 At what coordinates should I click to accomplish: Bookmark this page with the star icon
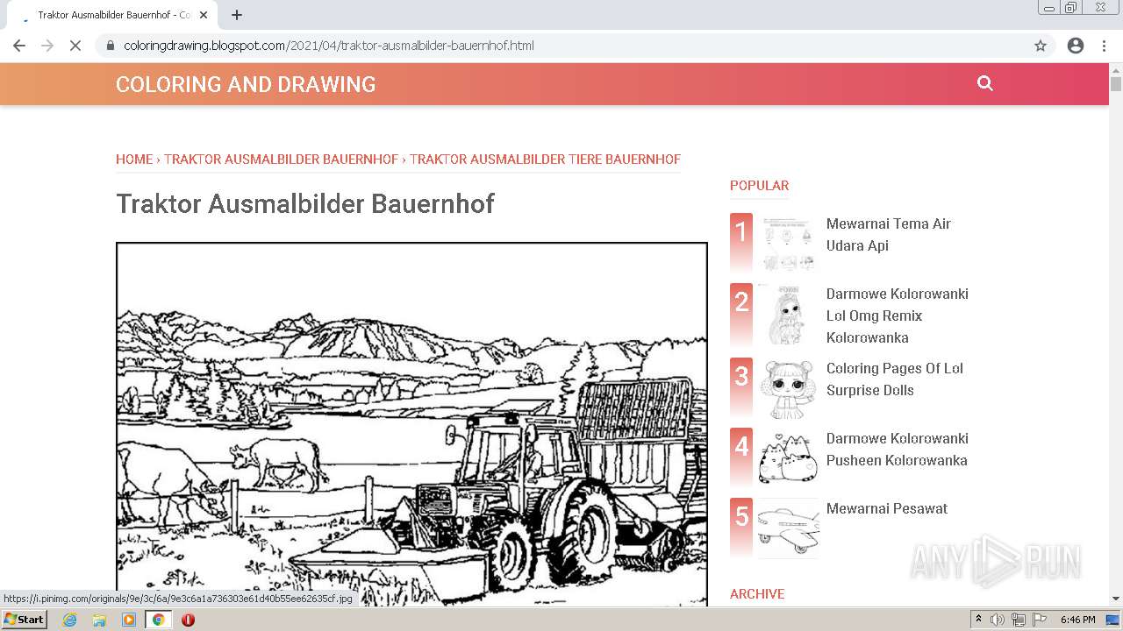coord(1041,46)
